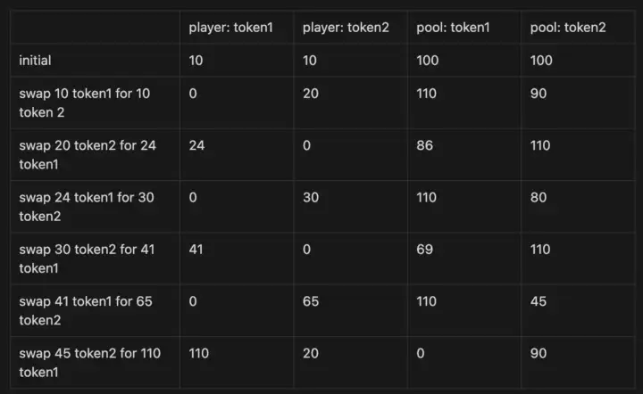Screen dimensions: 643x394
Task: Click the 'swap 45 token2 for 110 token1' row label
Action: coord(89,362)
